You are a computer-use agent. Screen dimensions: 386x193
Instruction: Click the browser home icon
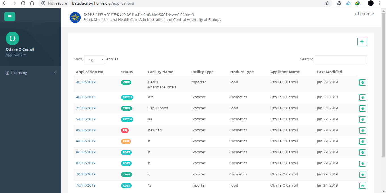click(32, 3)
